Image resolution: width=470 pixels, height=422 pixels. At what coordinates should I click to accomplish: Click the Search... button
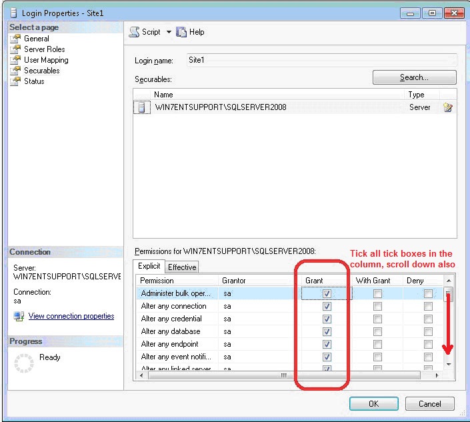[414, 77]
